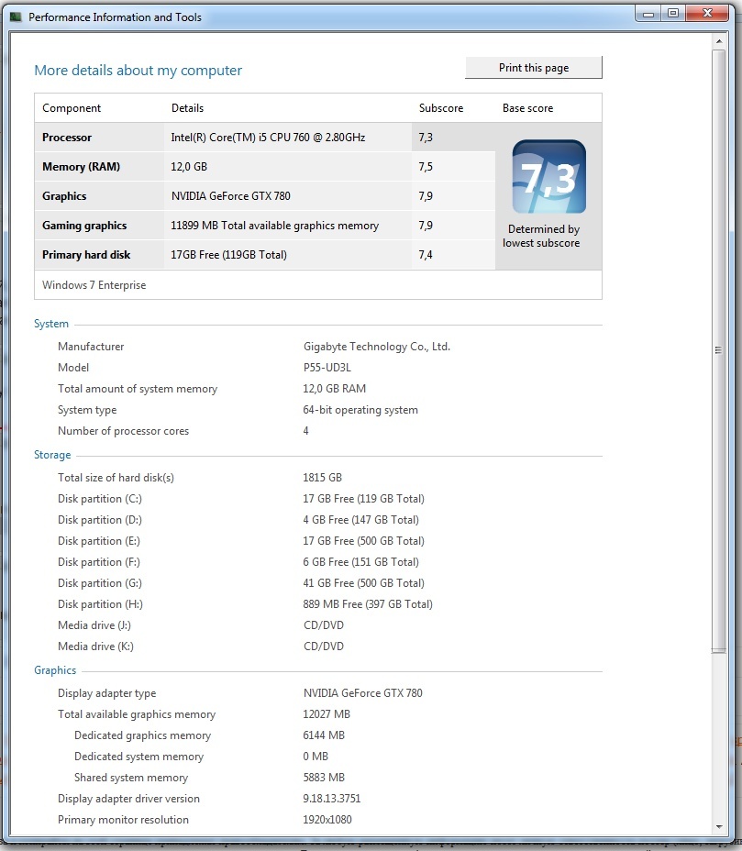Click the window title bar icon
Image resolution: width=742 pixels, height=851 pixels.
(x=16, y=17)
